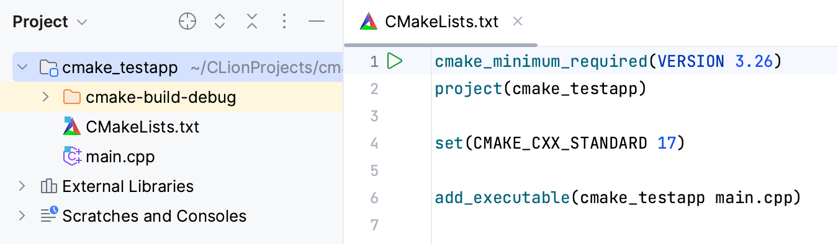The image size is (838, 244).
Task: Select the CMakeLists.txt editor tab
Action: (441, 22)
